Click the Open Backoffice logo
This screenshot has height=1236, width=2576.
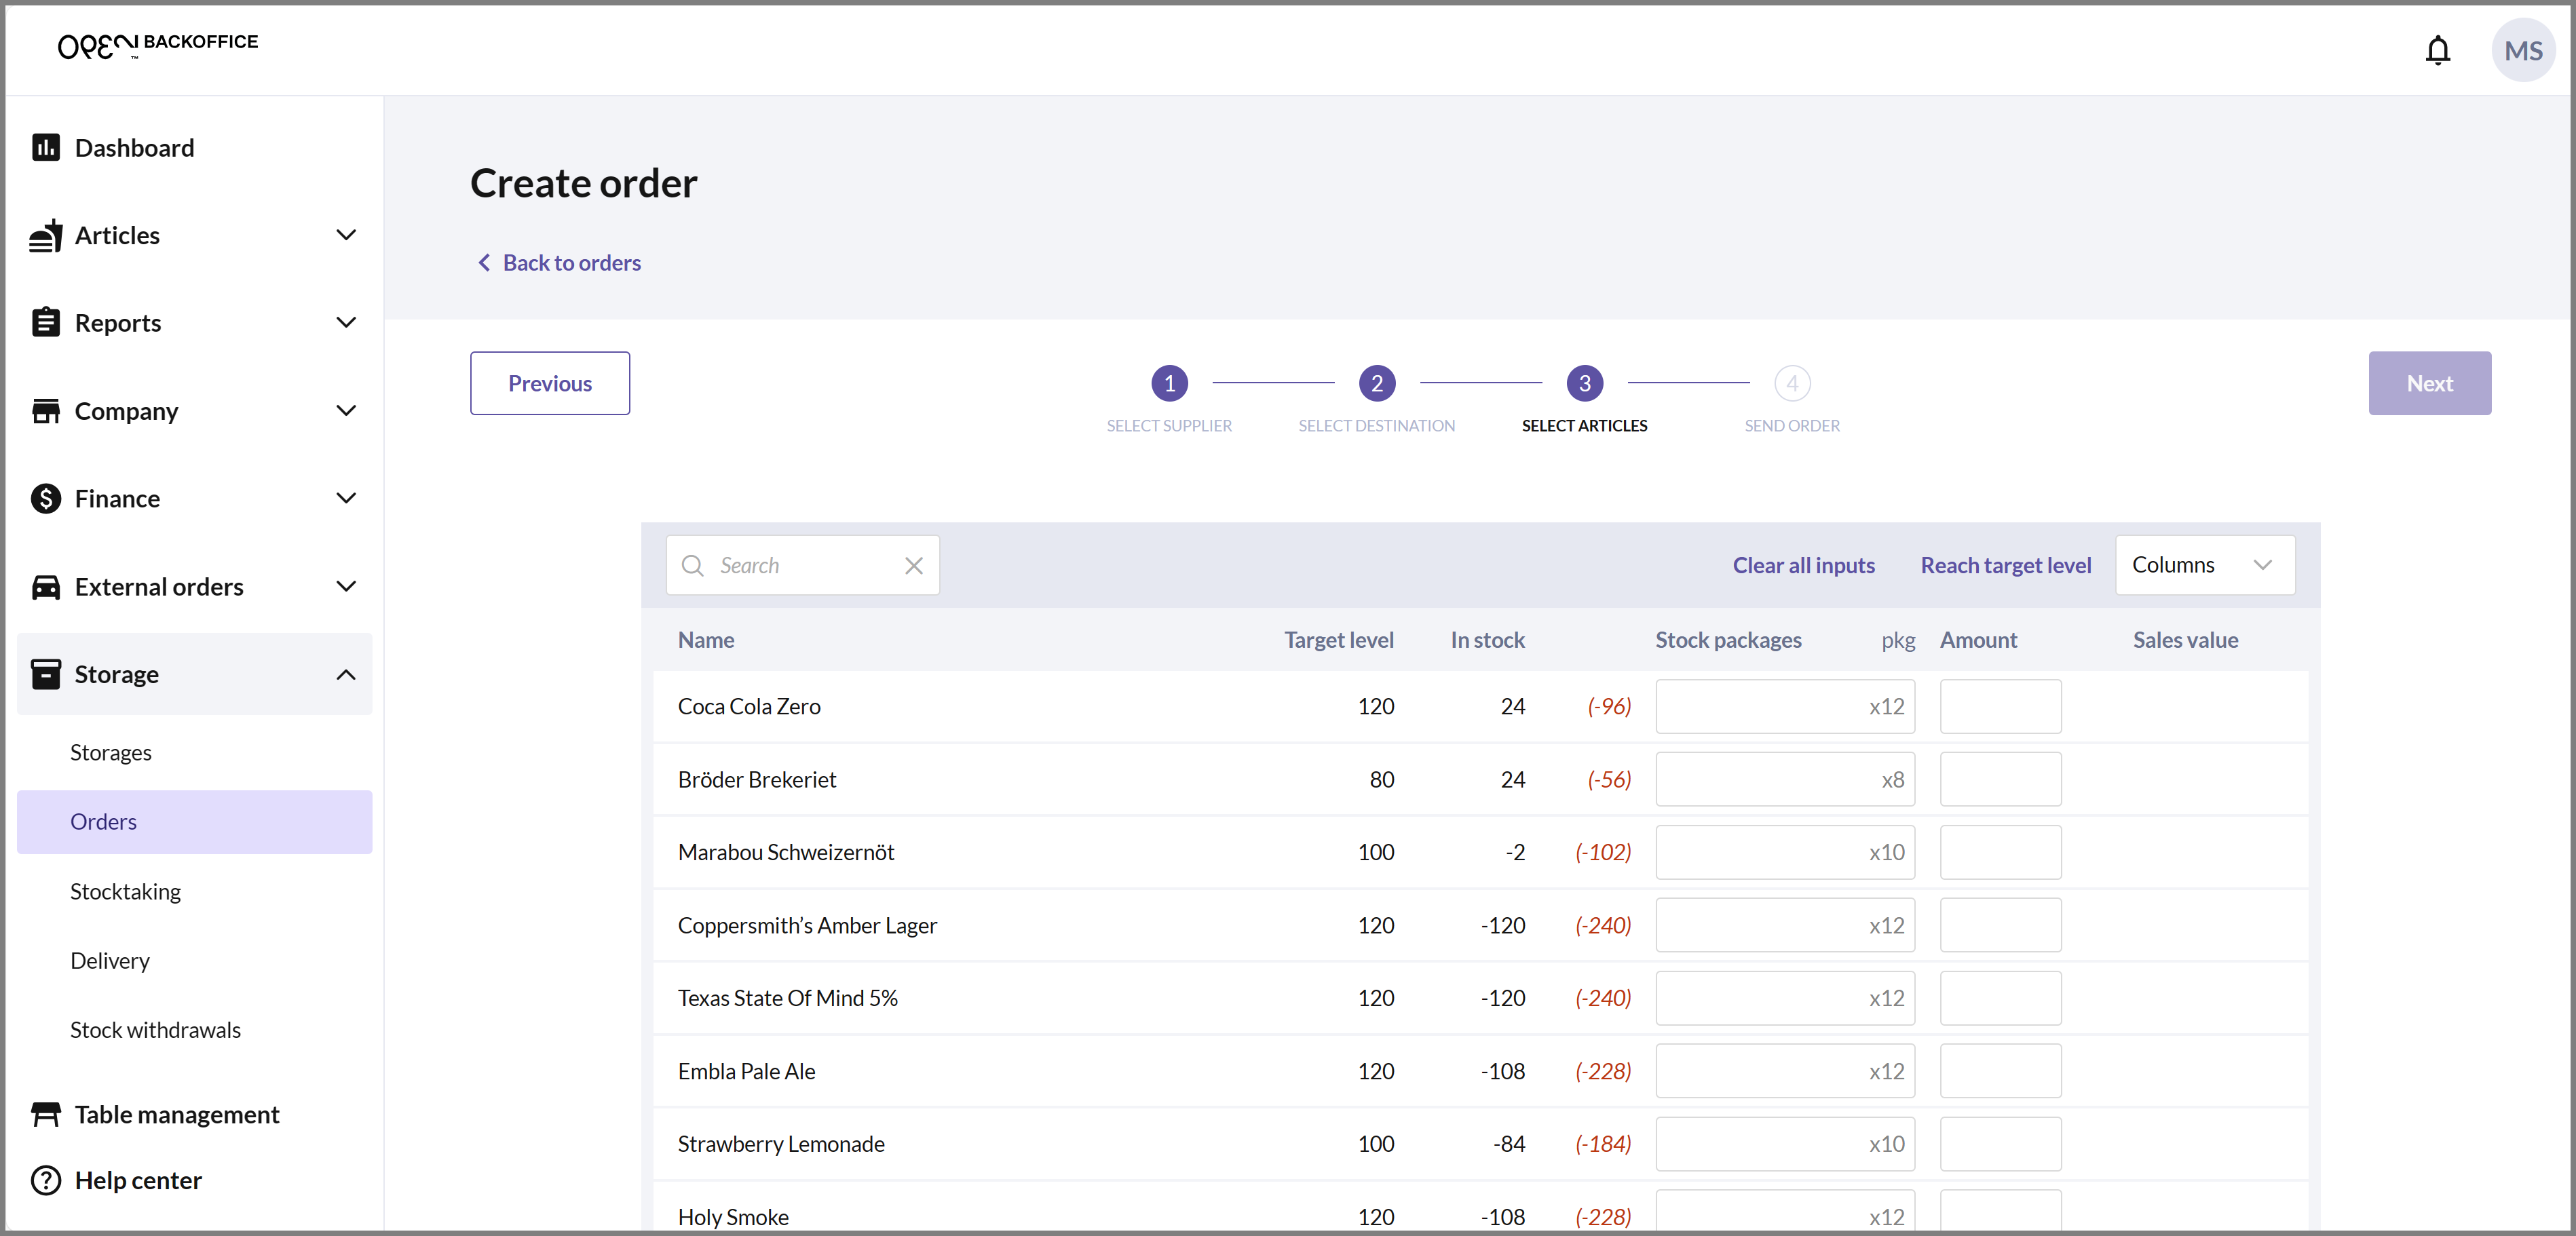(x=157, y=45)
